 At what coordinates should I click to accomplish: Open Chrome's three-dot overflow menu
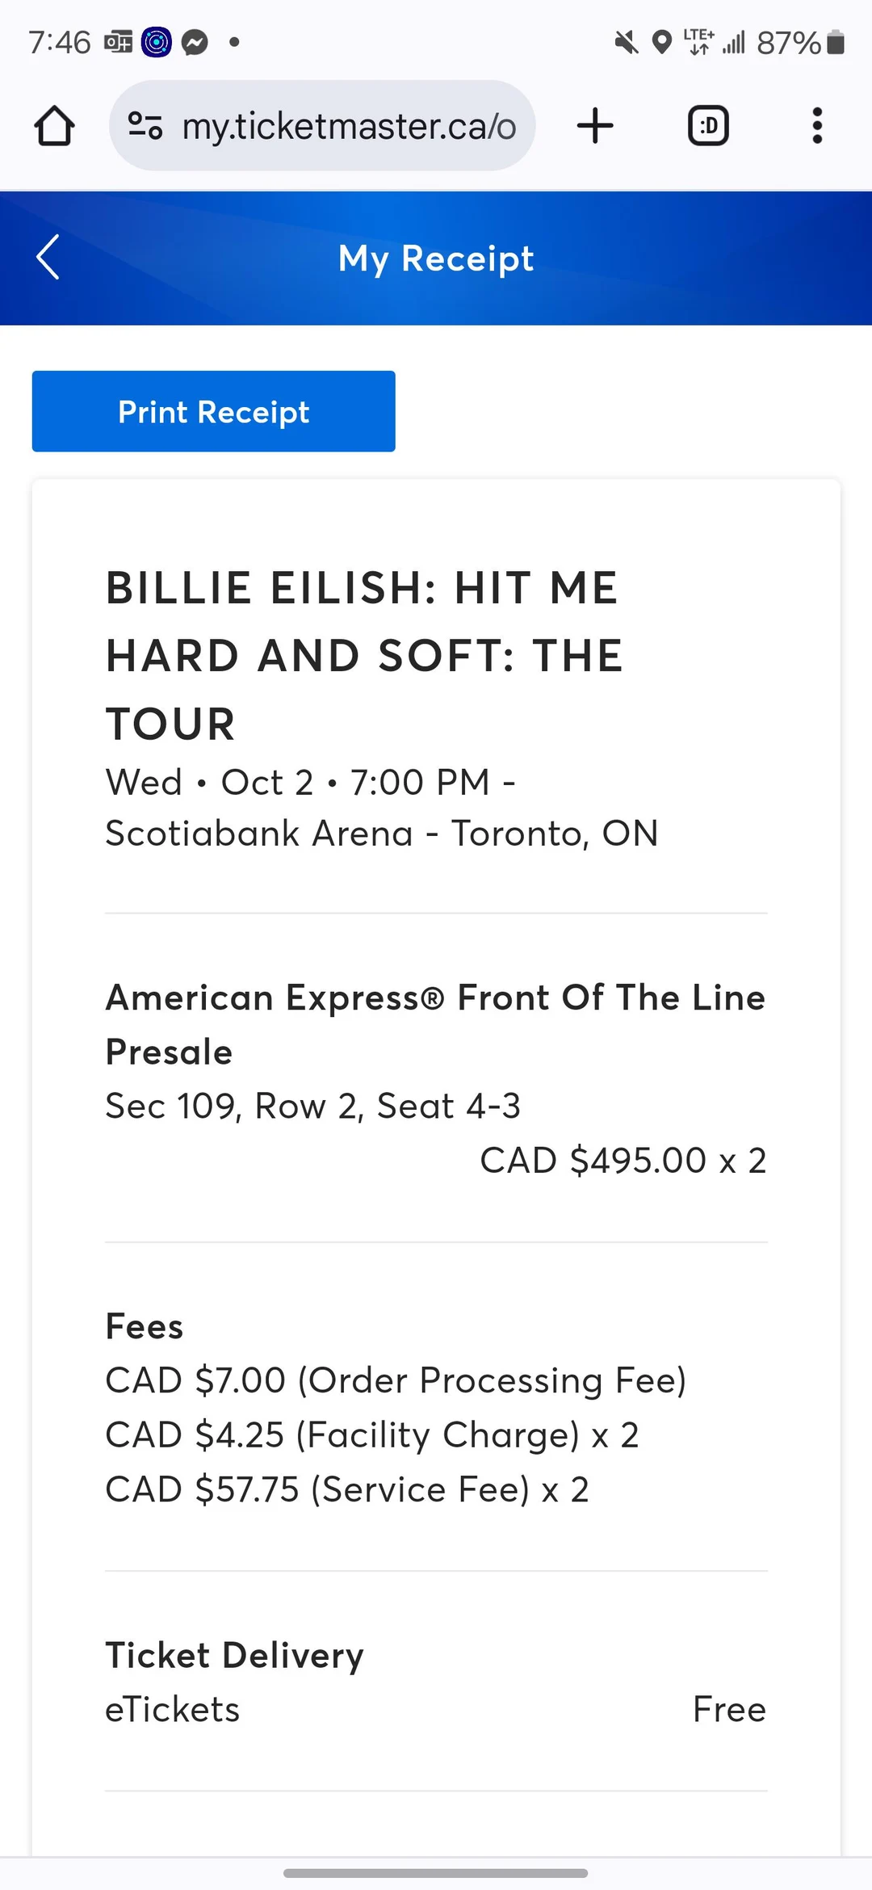point(817,125)
